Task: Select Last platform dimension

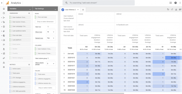Action: pyautogui.click(x=20, y=40)
